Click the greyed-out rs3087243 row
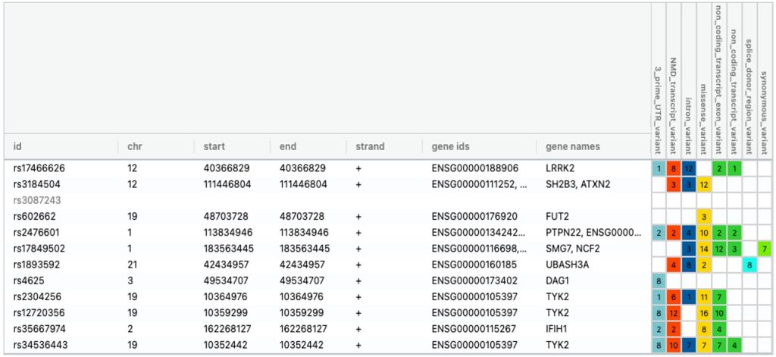 coord(37,200)
